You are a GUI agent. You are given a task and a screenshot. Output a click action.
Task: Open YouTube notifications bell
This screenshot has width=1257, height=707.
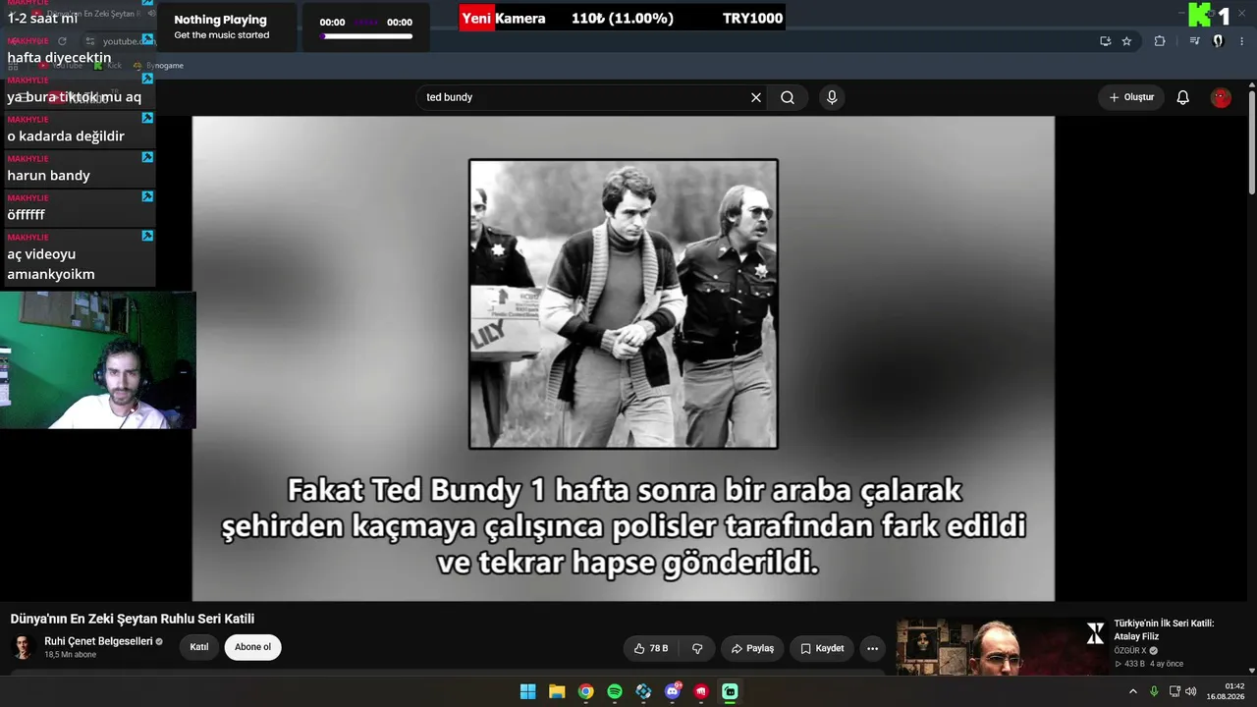(1183, 97)
